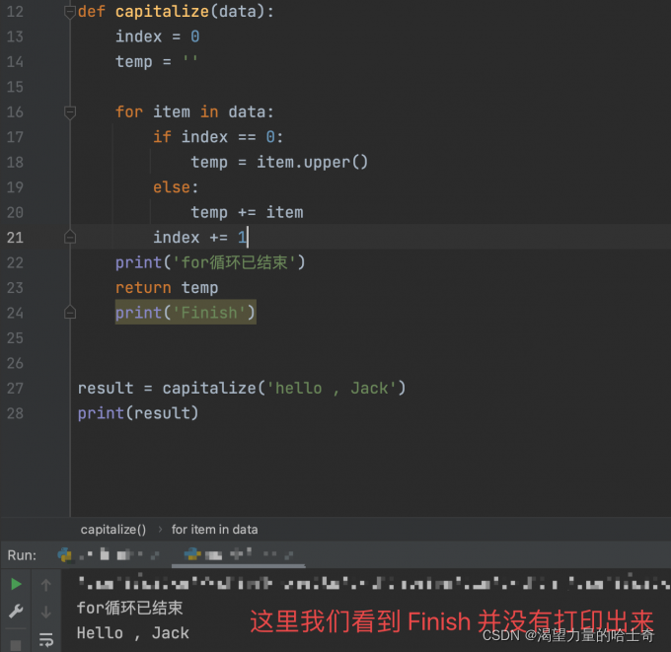The image size is (671, 652).
Task: Click 'for item in data:' code line
Action: [x=194, y=112]
